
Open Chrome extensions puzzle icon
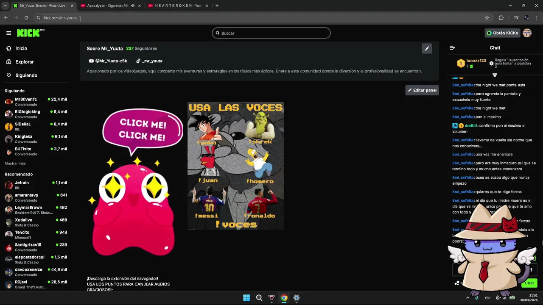[x=501, y=18]
